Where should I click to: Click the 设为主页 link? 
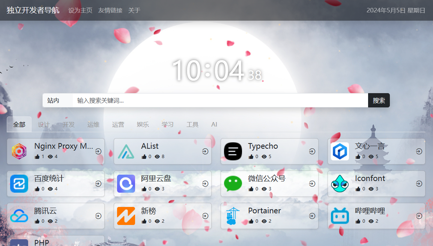click(x=80, y=10)
